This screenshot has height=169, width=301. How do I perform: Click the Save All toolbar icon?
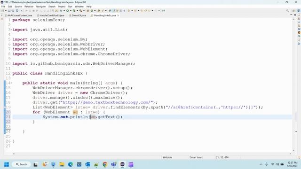(13, 11)
